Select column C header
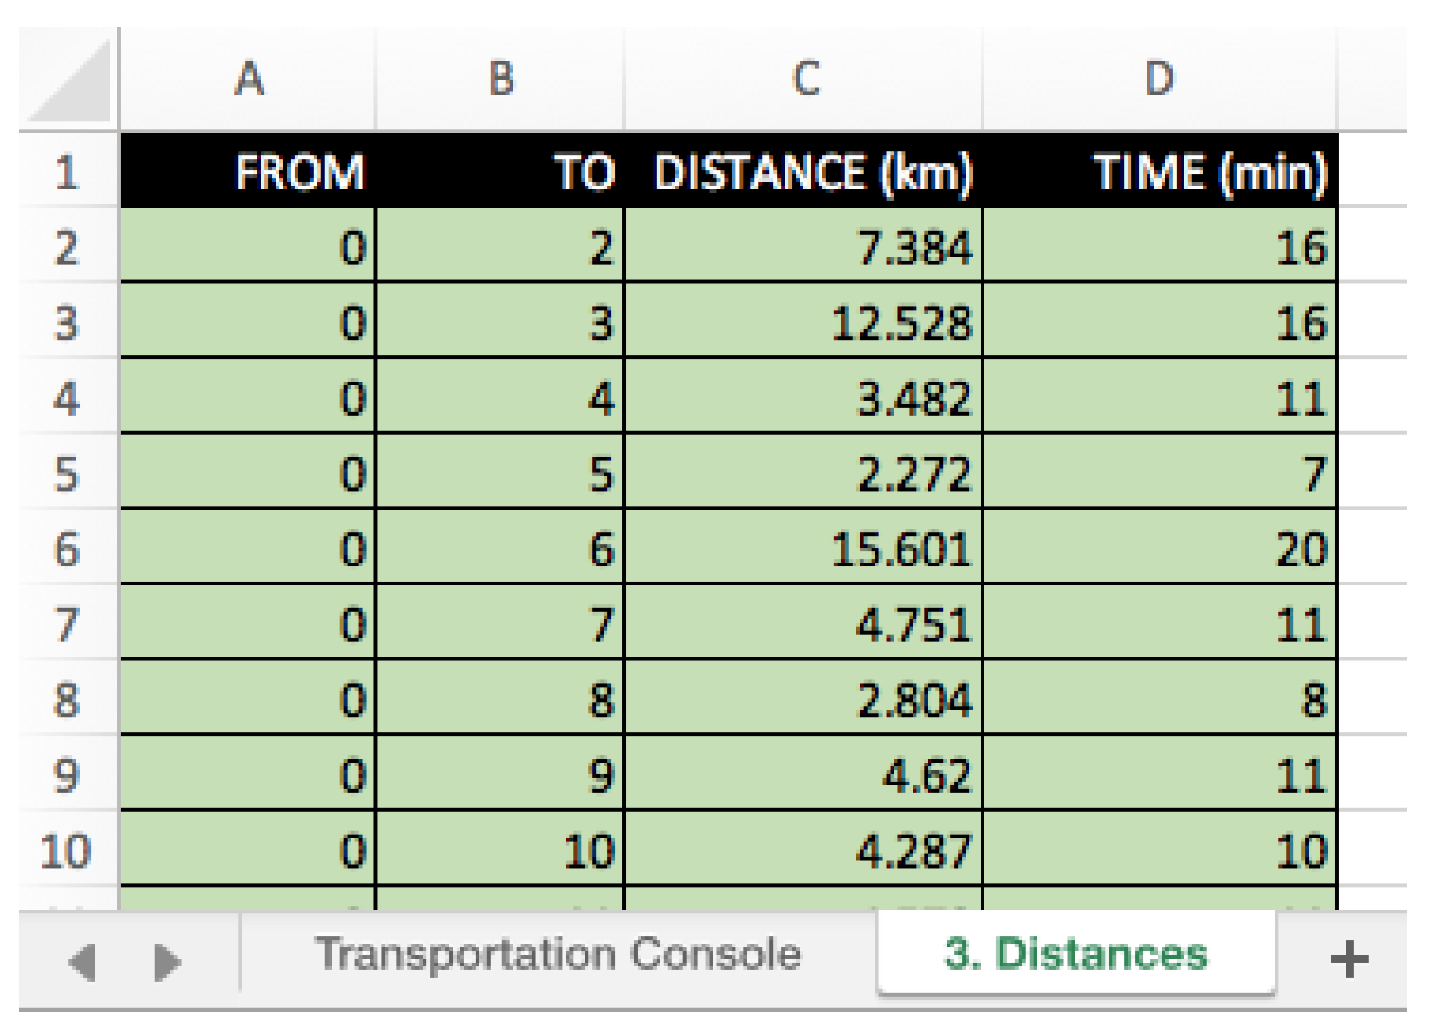This screenshot has height=1033, width=1429. pos(804,79)
